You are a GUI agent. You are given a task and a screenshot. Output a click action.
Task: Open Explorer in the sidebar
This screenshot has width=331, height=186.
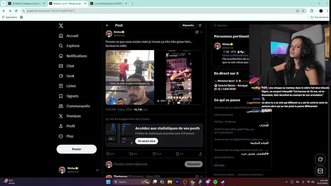tap(69, 46)
